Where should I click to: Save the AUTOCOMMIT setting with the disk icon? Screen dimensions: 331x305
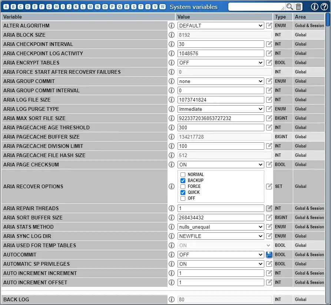(x=269, y=255)
